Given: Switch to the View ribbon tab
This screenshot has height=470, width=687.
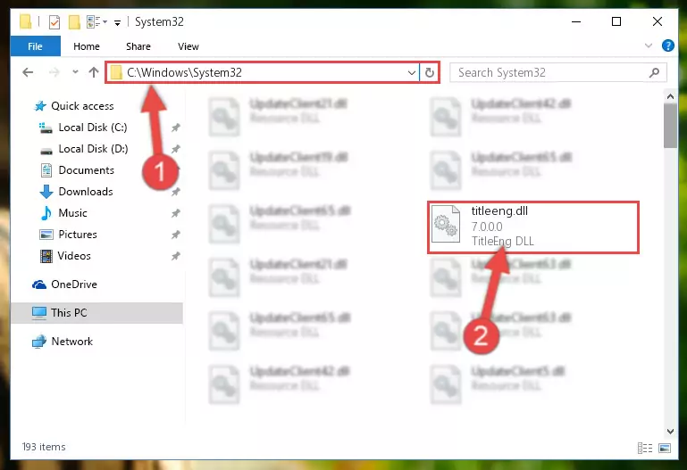Looking at the screenshot, I should tap(189, 46).
